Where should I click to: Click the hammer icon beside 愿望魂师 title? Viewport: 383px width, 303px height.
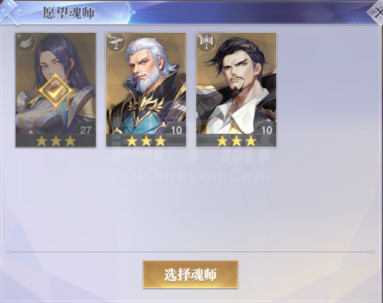point(9,13)
